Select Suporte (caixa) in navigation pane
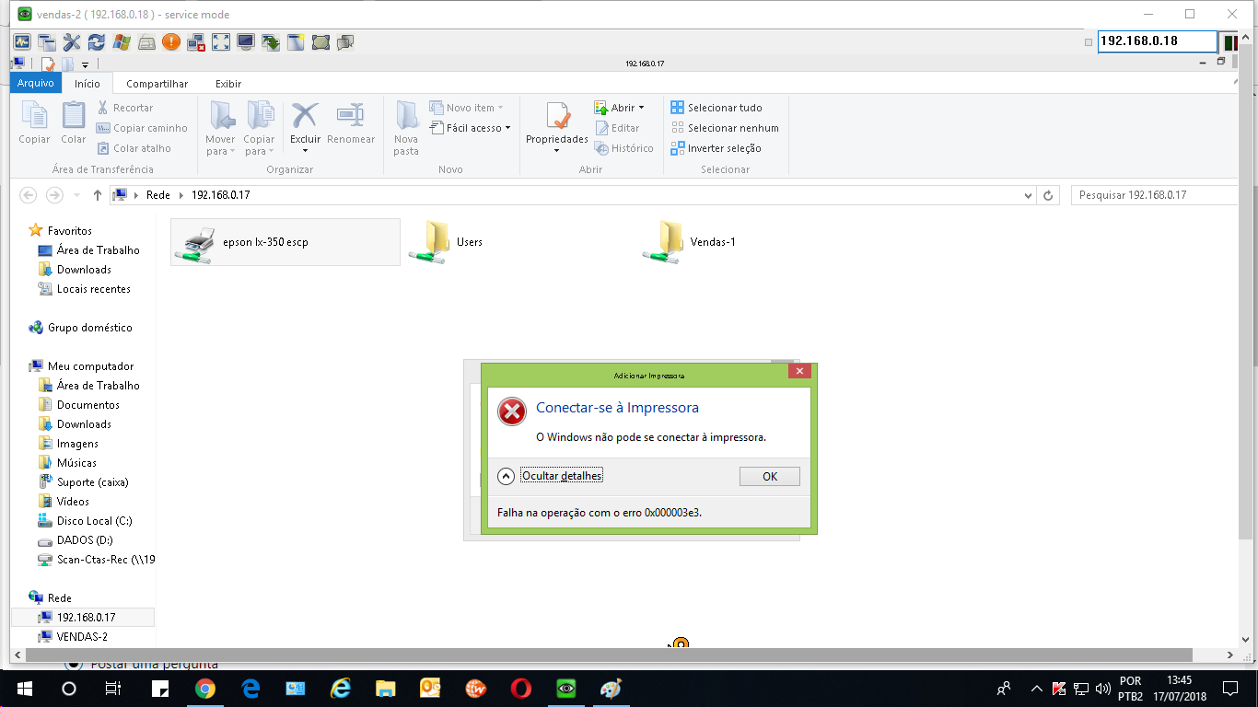The image size is (1258, 707). (x=83, y=481)
